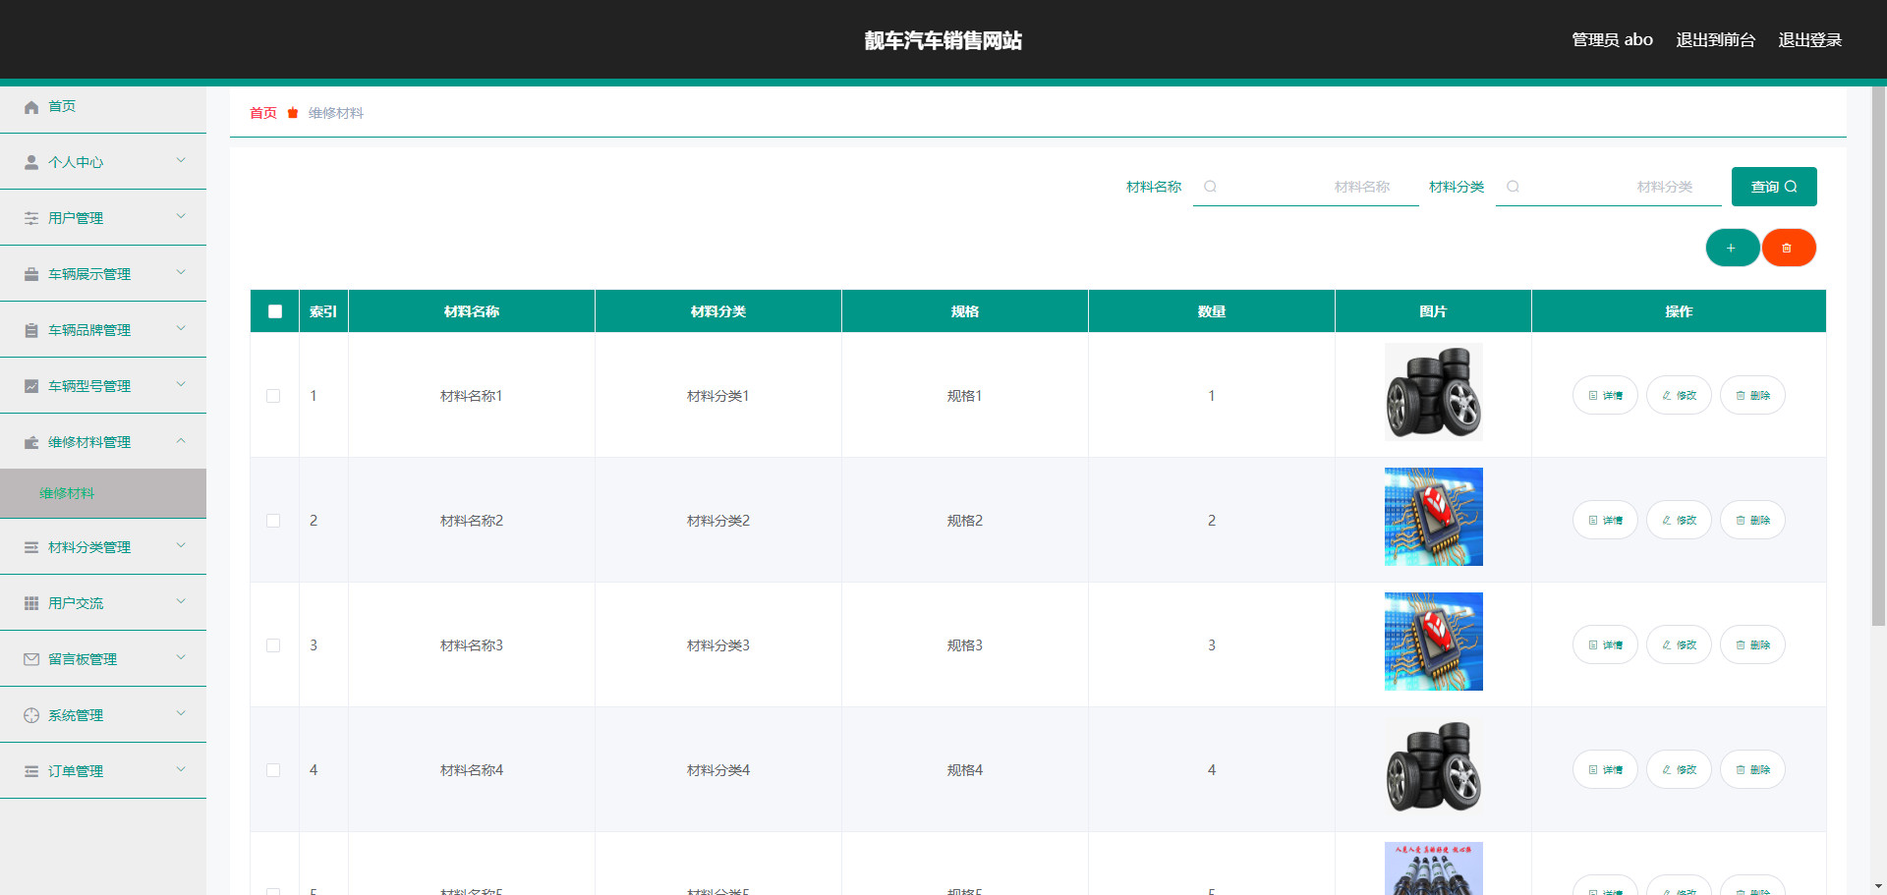Click the page vertical scrollbar thumb
Screen dimensions: 1887x895
(1878, 356)
